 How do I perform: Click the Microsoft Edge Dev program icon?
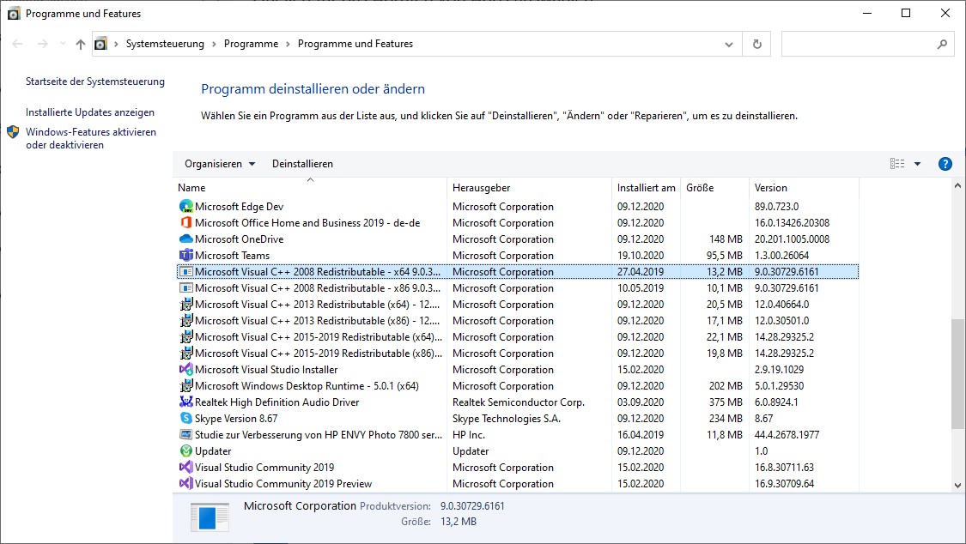tap(185, 207)
